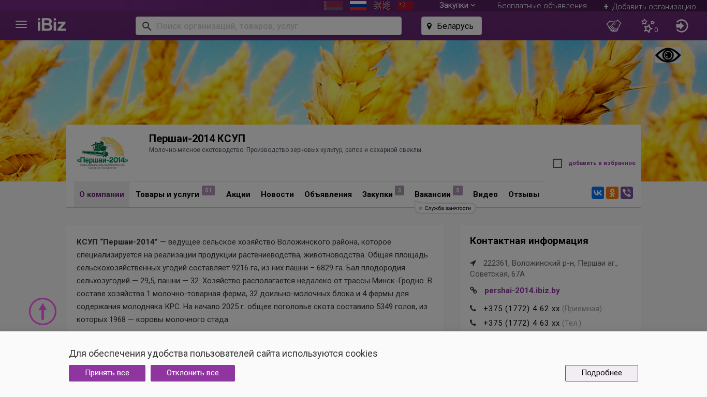
Task: Click the search magnifier icon
Action: pyautogui.click(x=146, y=26)
